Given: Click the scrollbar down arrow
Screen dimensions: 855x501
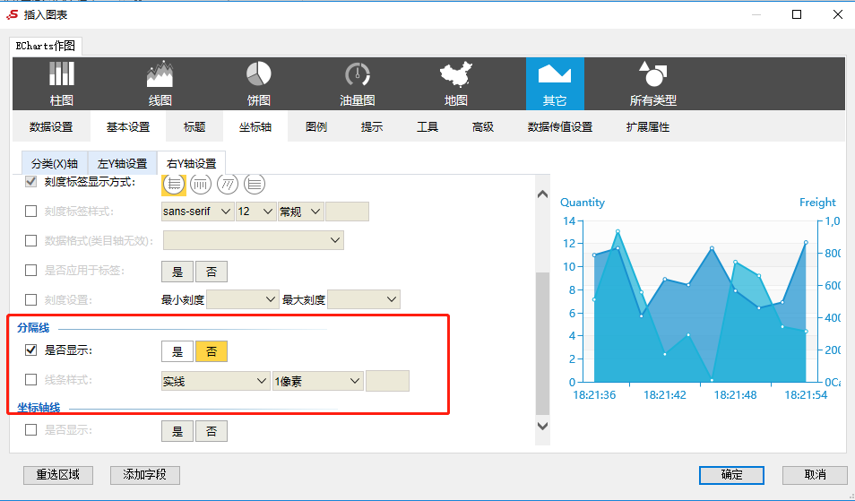Looking at the screenshot, I should coord(542,426).
